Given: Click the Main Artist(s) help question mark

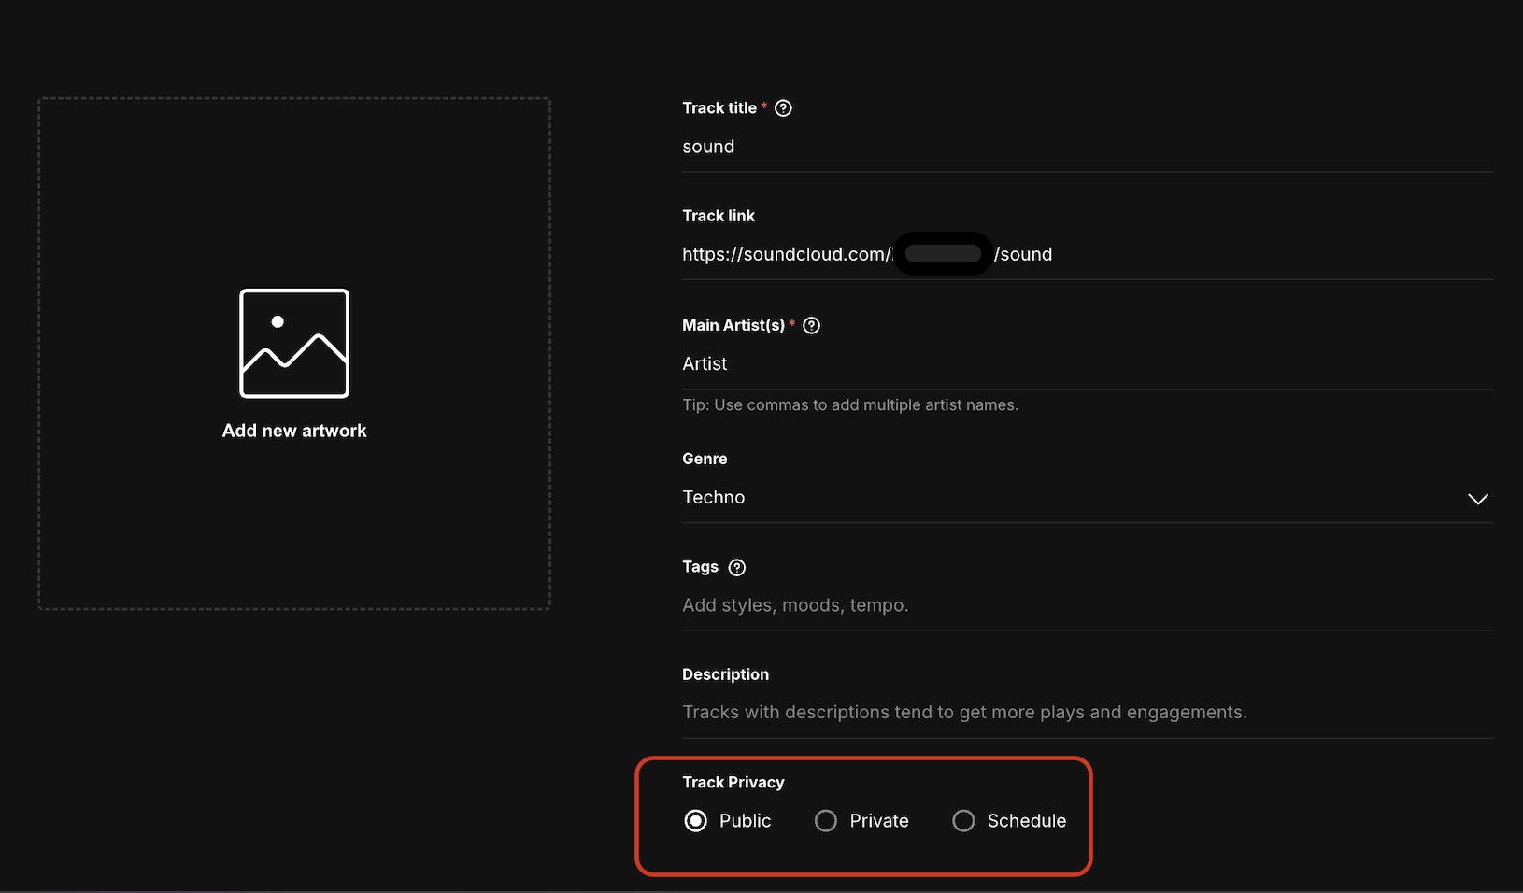Looking at the screenshot, I should click(812, 325).
